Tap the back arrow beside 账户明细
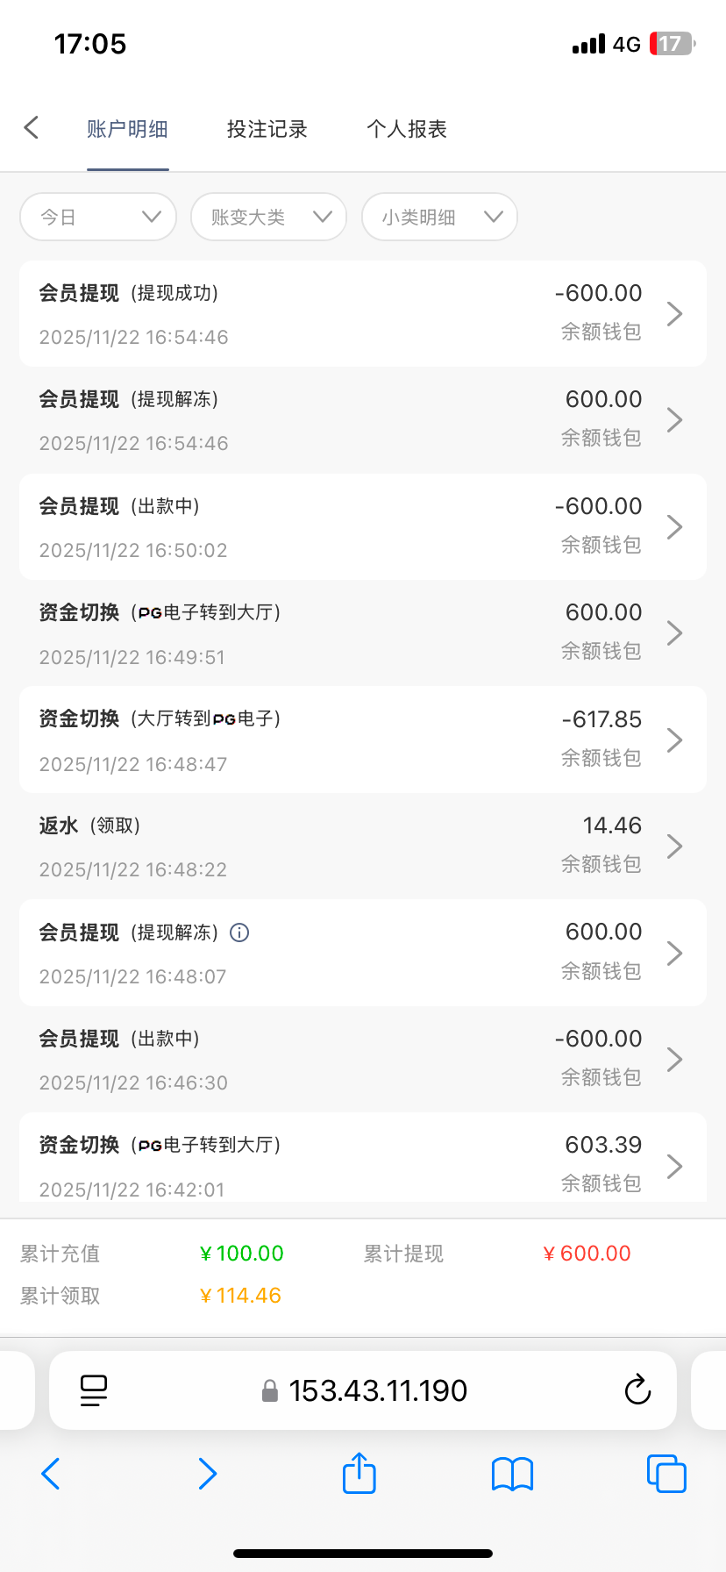Screen dimensions: 726x1572 click(32, 128)
